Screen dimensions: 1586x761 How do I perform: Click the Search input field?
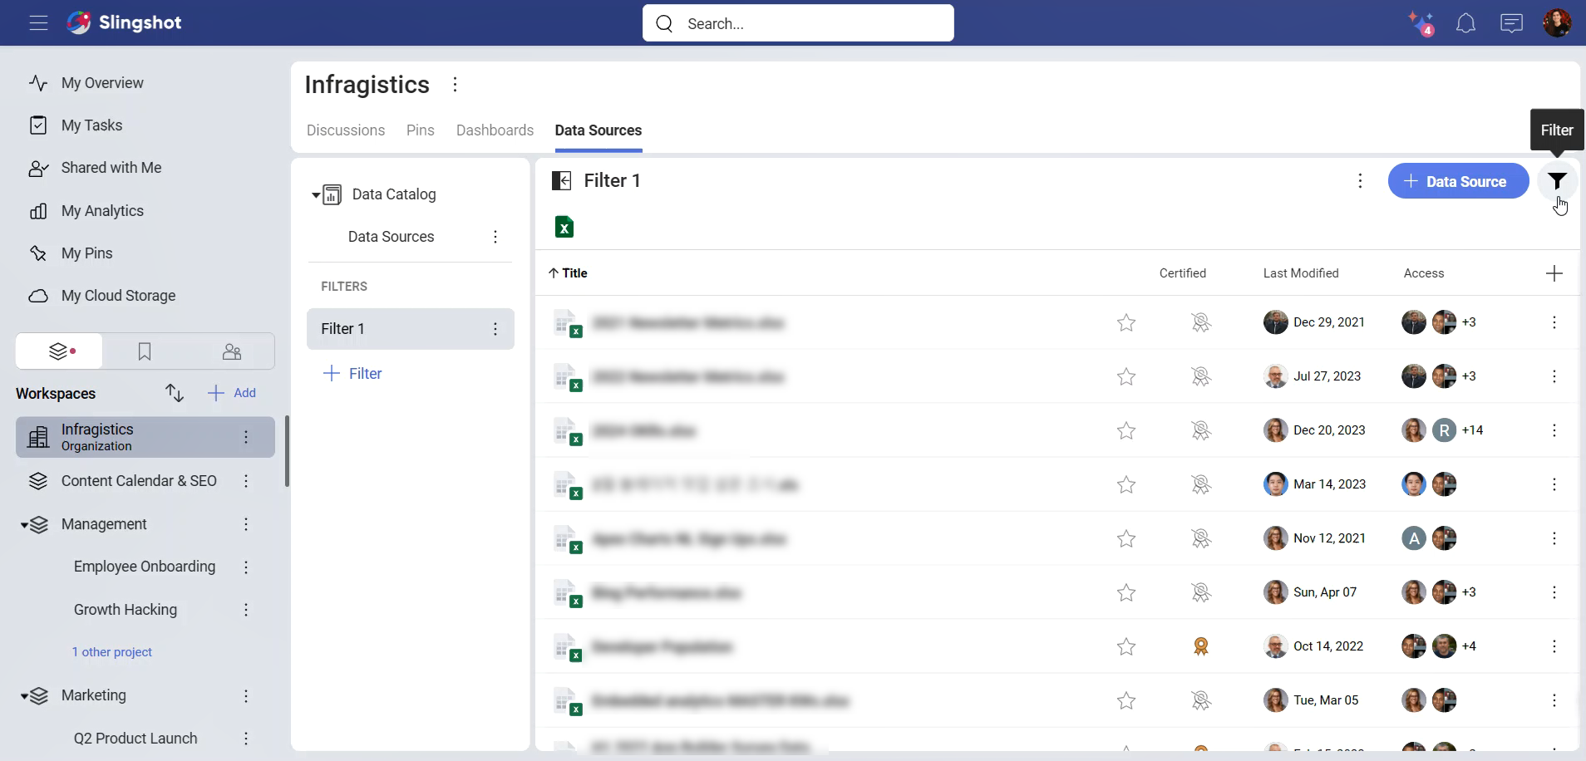[798, 23]
